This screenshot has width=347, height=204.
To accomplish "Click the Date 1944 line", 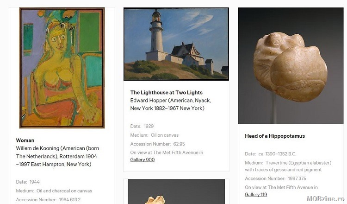I will coord(28,182).
